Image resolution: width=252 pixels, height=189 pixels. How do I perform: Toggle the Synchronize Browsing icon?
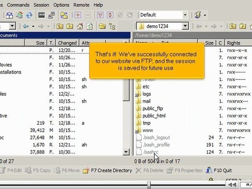tap(64, 15)
